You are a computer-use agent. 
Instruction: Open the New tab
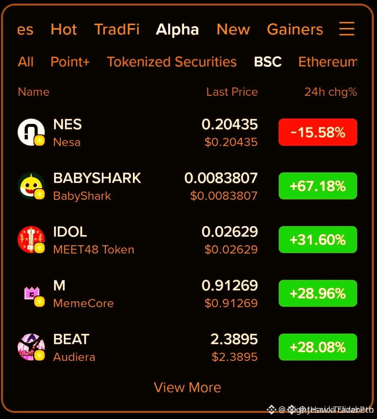tap(233, 29)
